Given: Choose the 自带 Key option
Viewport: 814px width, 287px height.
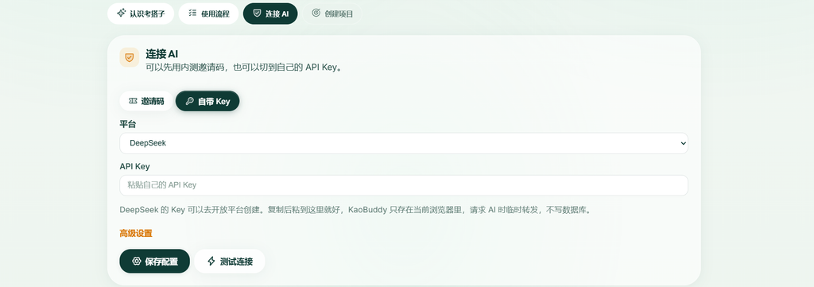Looking at the screenshot, I should tap(207, 101).
